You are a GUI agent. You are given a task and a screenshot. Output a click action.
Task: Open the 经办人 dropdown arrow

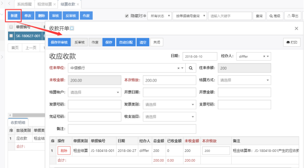(268, 57)
